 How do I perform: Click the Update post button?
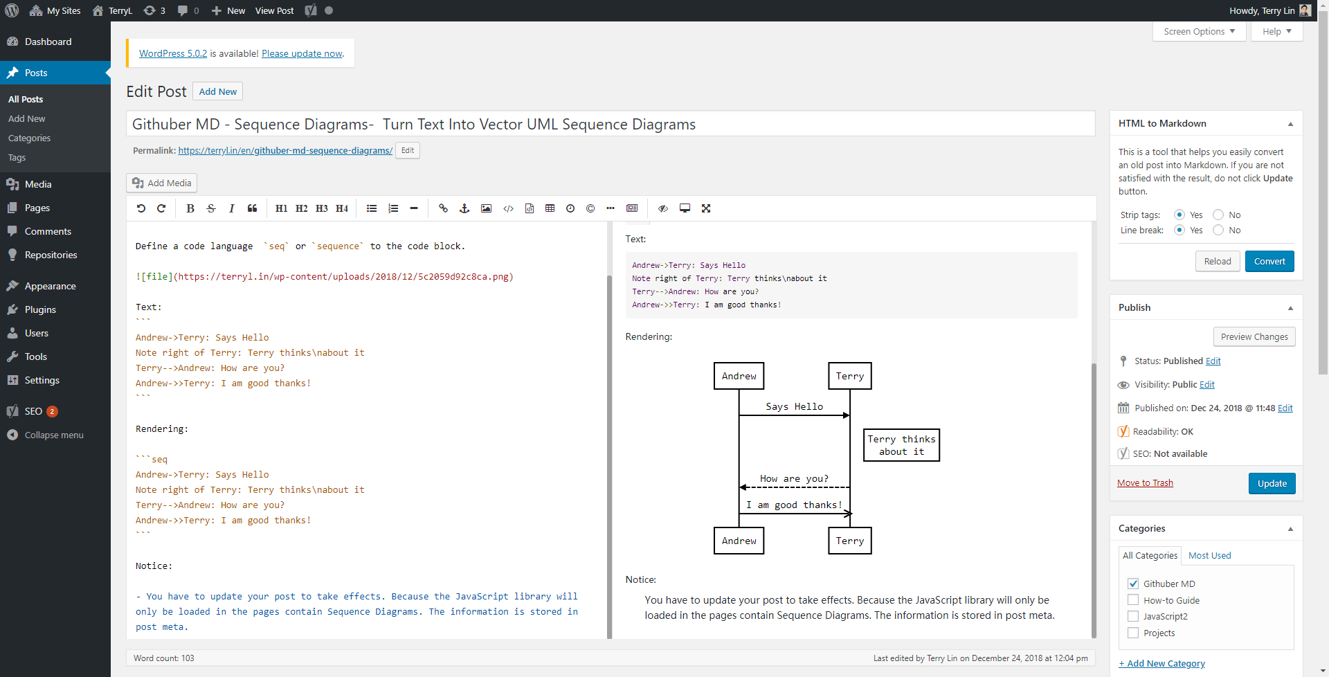coord(1272,483)
